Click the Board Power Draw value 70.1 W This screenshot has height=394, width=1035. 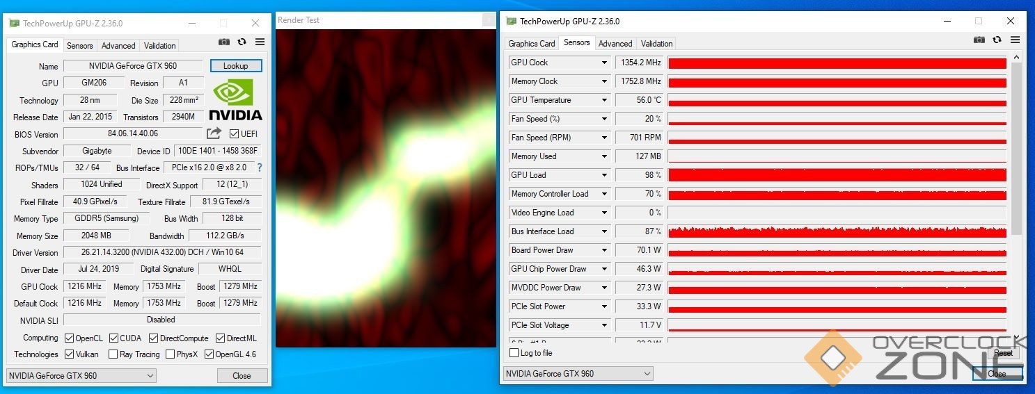(640, 250)
